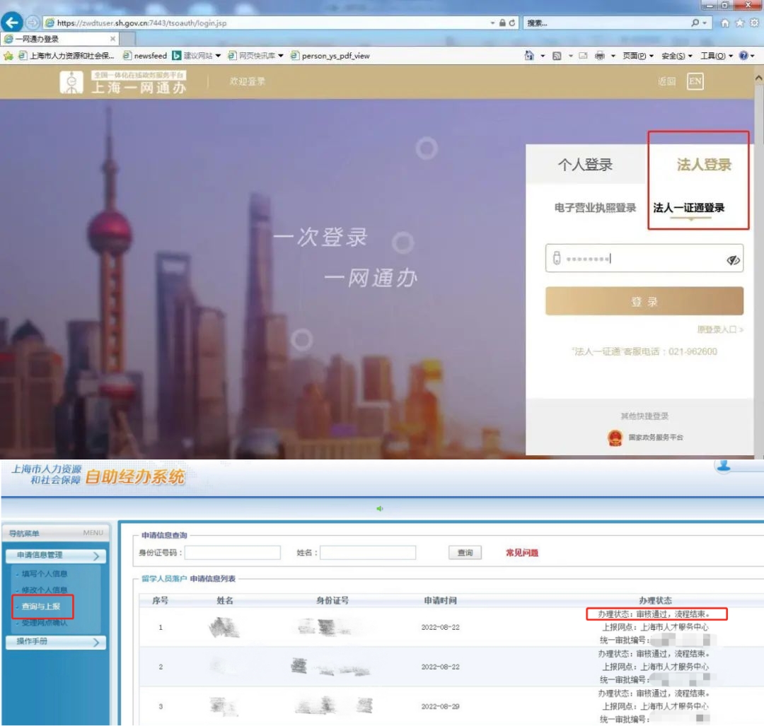Click the user avatar icon at top right

pyautogui.click(x=724, y=465)
